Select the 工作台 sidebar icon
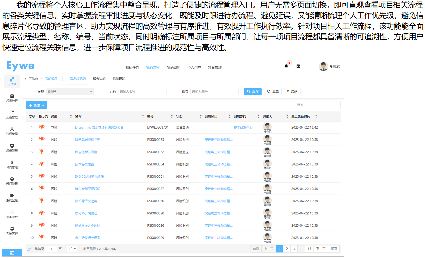The height and width of the screenshot is (258, 425). coord(12,81)
